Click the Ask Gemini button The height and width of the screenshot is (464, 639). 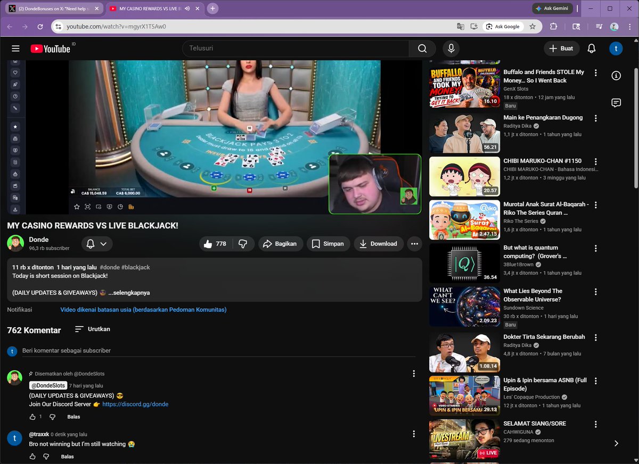[552, 9]
